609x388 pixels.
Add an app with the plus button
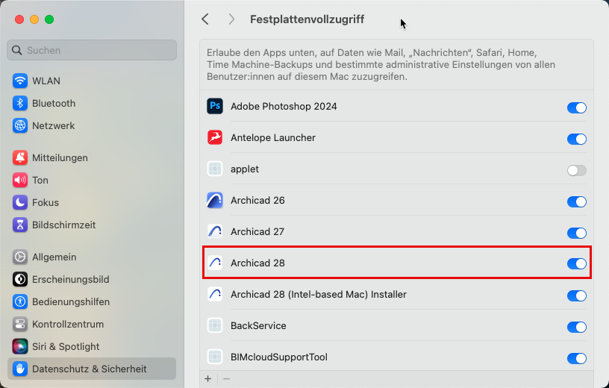coord(208,379)
